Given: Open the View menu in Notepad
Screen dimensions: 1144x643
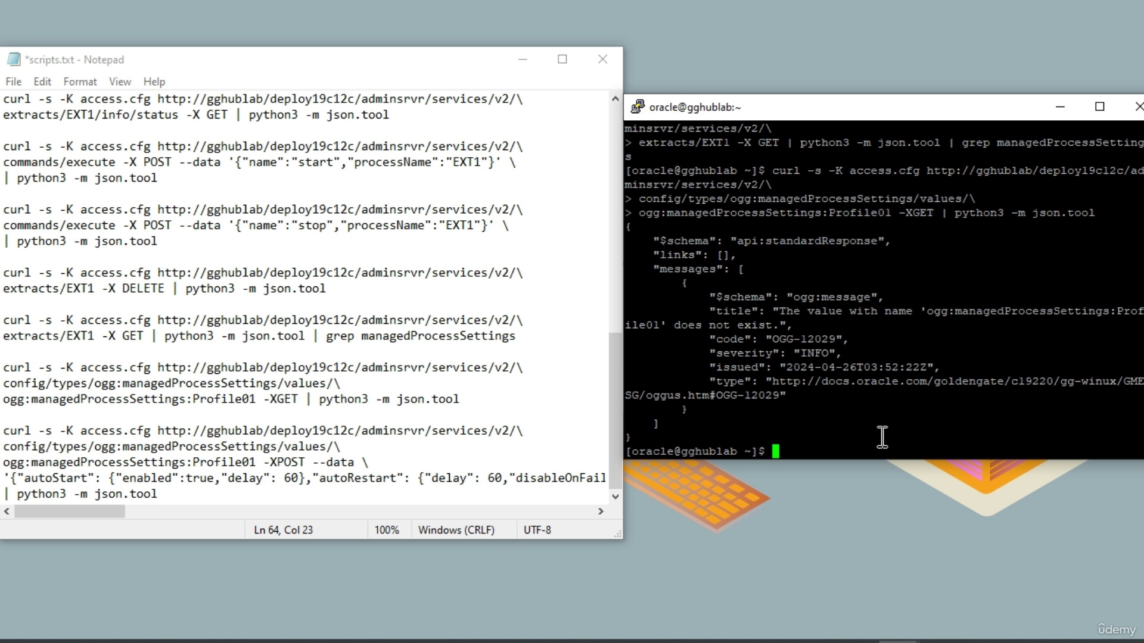Looking at the screenshot, I should tap(120, 82).
